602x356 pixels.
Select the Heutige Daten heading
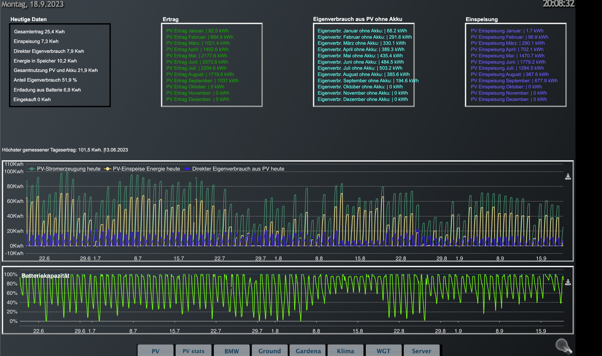point(29,20)
